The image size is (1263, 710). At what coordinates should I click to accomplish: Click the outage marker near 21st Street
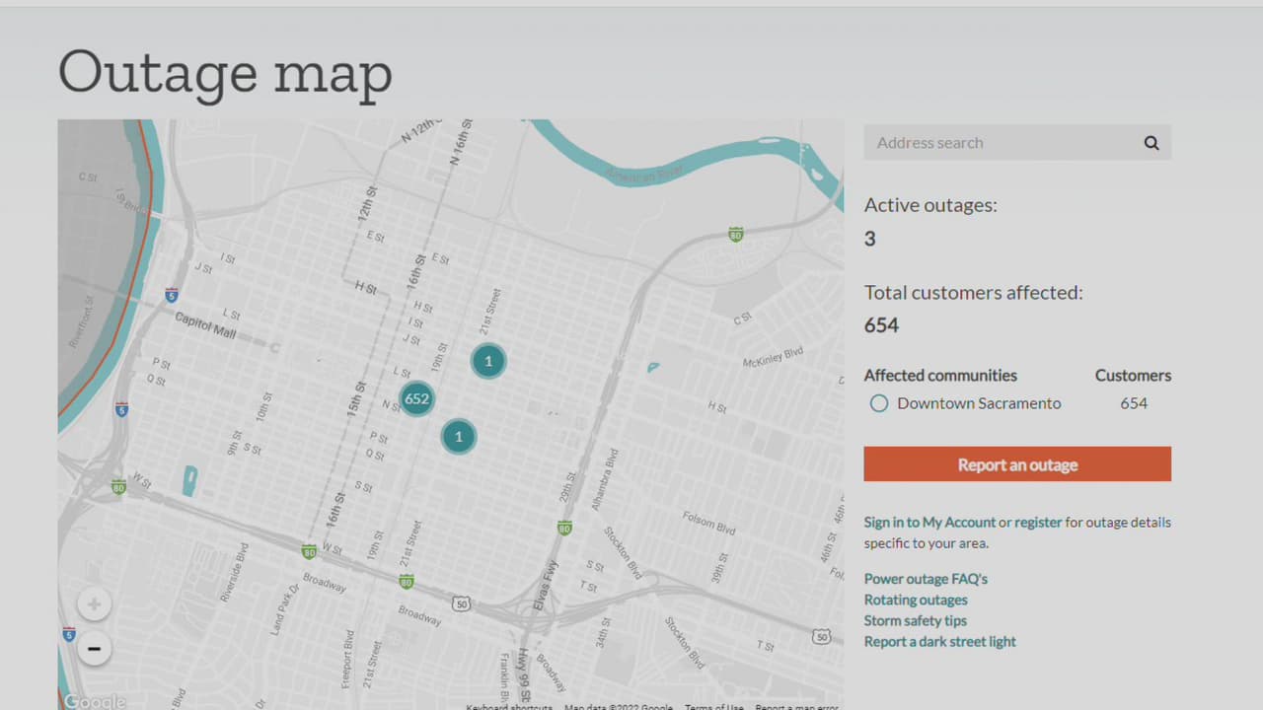point(487,361)
